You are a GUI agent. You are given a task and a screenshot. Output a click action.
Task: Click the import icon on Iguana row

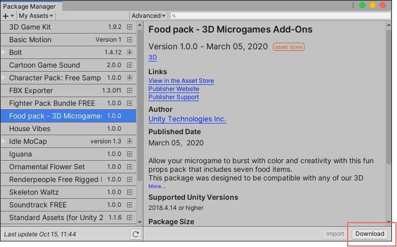pos(130,154)
